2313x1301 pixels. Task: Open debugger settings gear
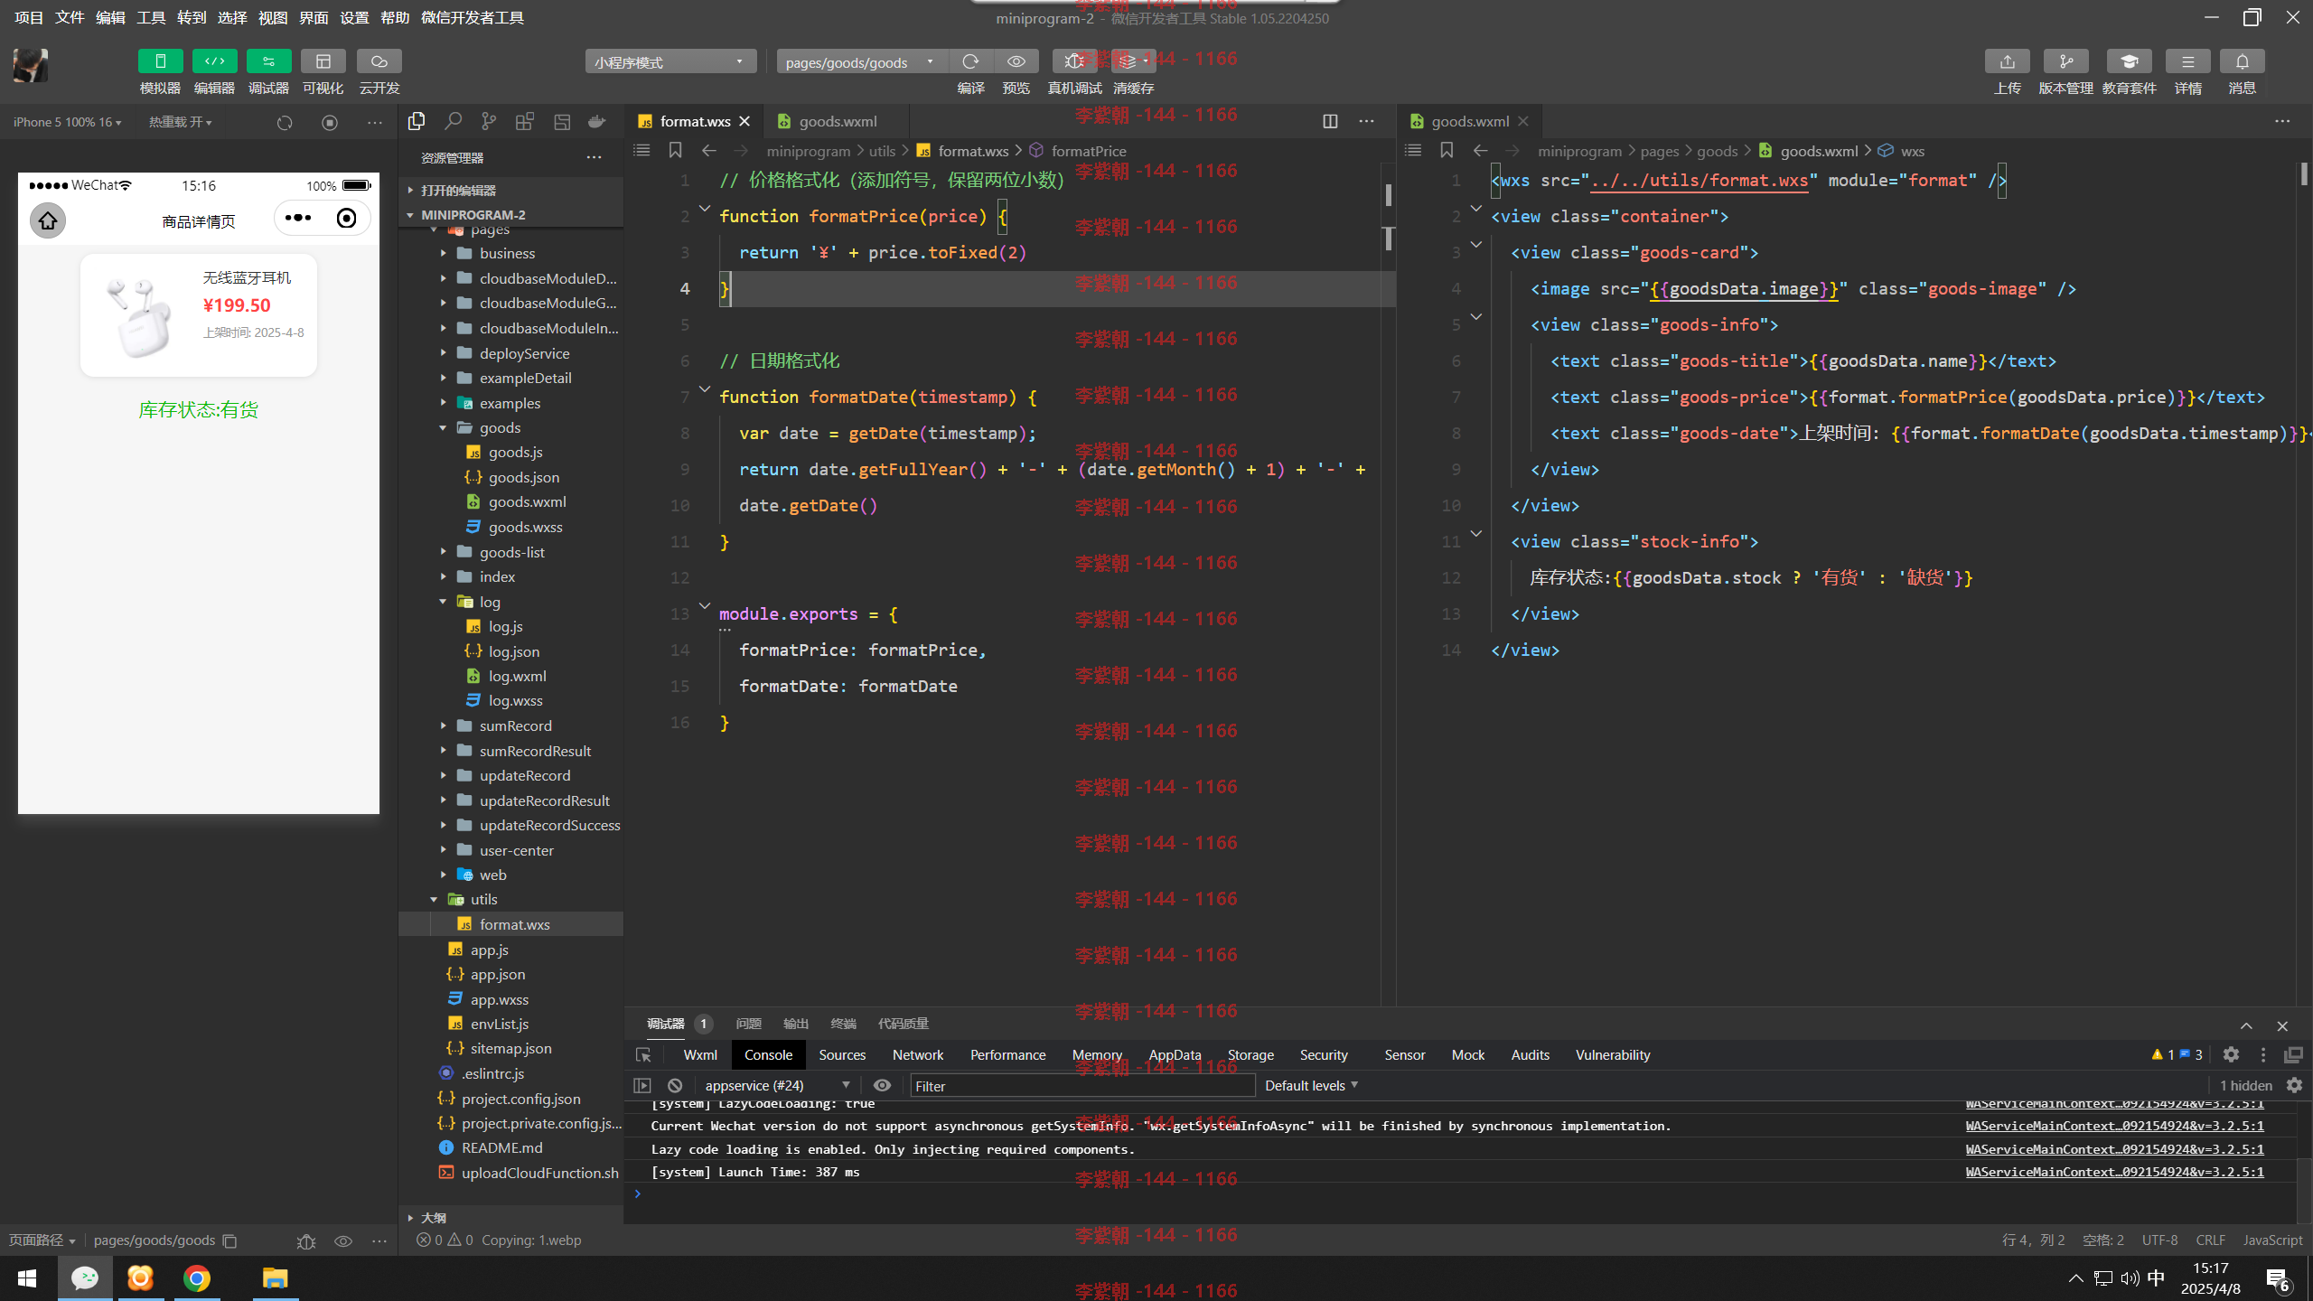[x=2231, y=1054]
